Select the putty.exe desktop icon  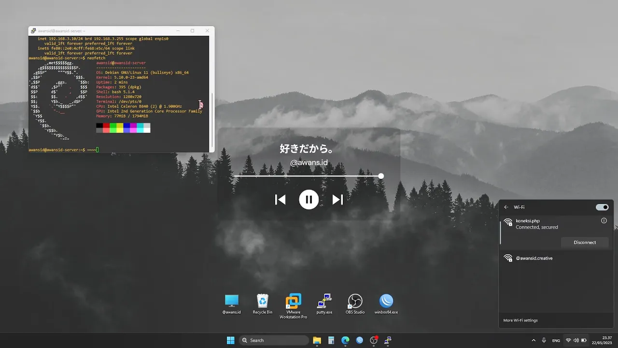point(324,304)
